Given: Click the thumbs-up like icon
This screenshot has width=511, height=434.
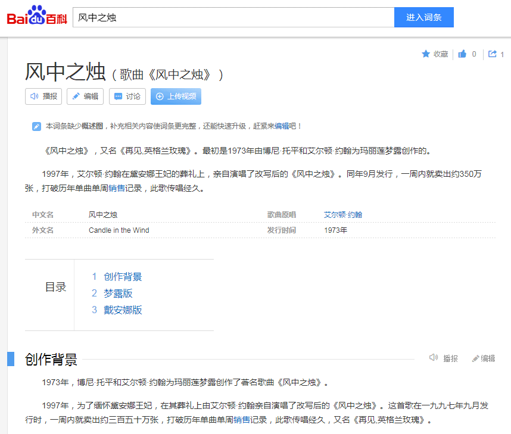Looking at the screenshot, I should [462, 54].
